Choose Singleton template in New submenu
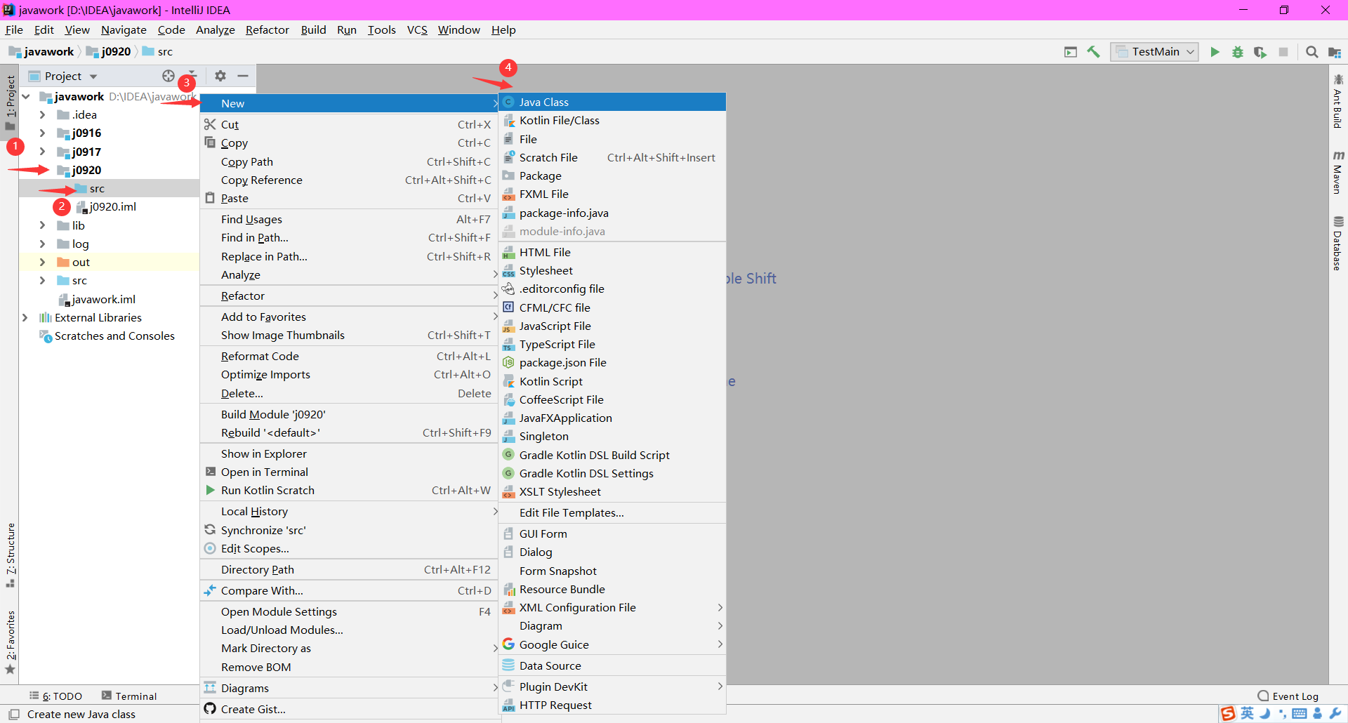The image size is (1348, 723). [612, 436]
